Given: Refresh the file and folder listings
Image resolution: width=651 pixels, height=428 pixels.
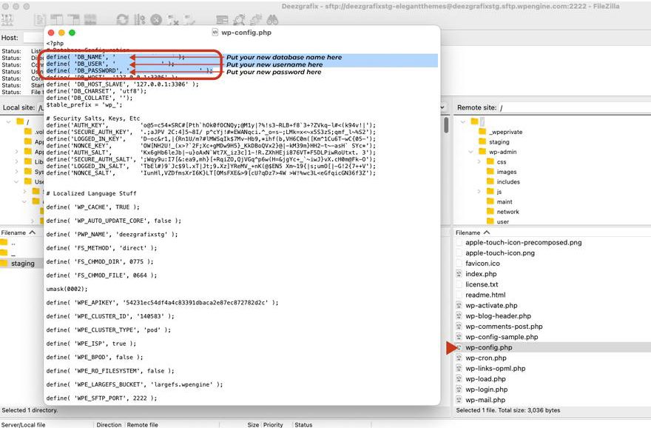Looking at the screenshot, I should coord(122,19).
